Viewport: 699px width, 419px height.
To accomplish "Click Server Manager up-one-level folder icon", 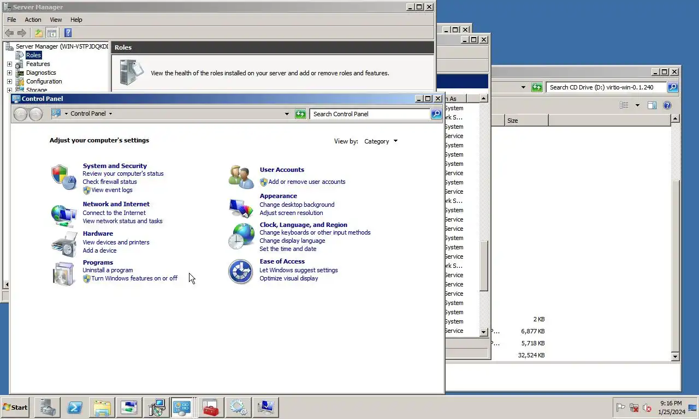I will click(39, 33).
